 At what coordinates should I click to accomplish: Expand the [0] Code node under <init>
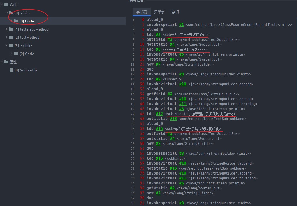coord(11,21)
